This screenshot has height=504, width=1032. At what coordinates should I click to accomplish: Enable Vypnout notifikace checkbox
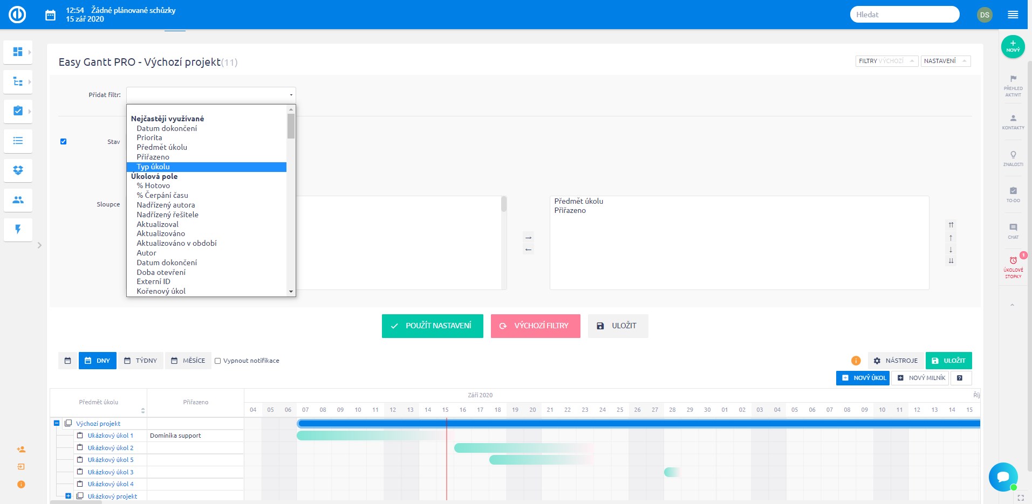click(218, 361)
